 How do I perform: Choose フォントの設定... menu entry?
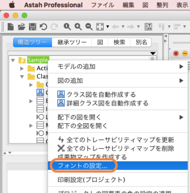click(118, 166)
